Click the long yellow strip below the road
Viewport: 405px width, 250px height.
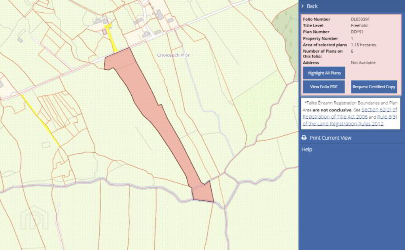41,120
